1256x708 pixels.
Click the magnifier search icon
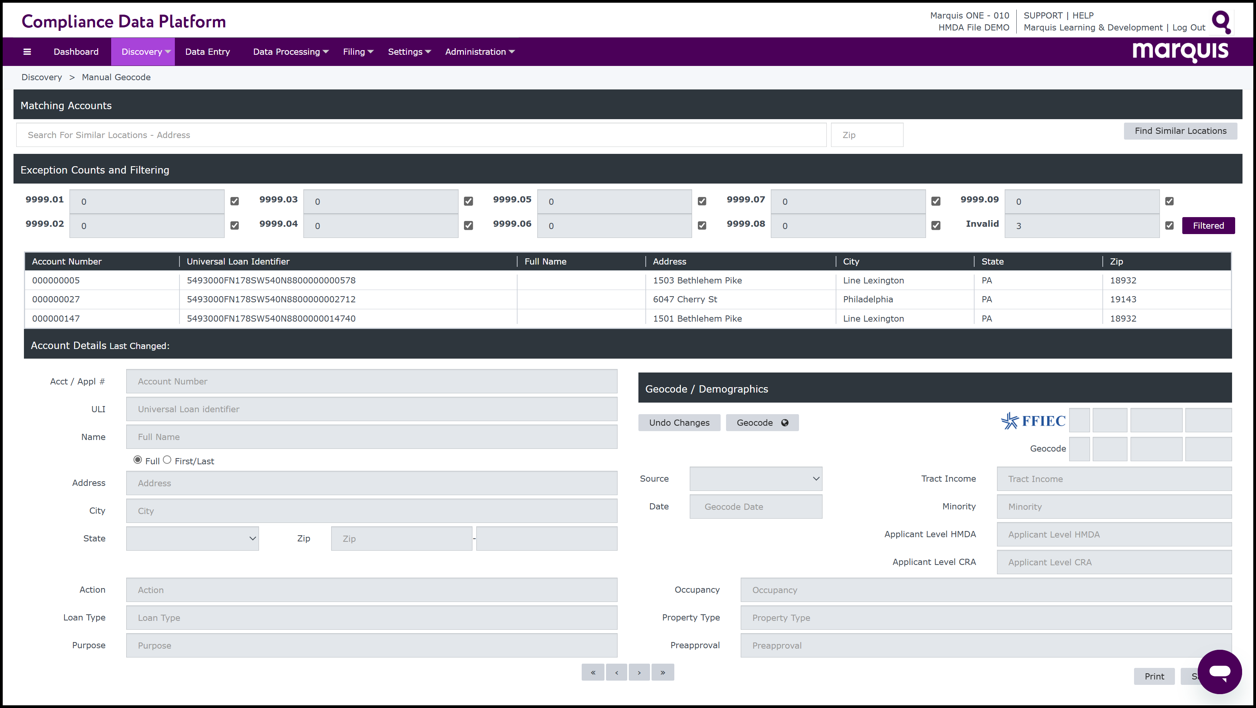1220,22
